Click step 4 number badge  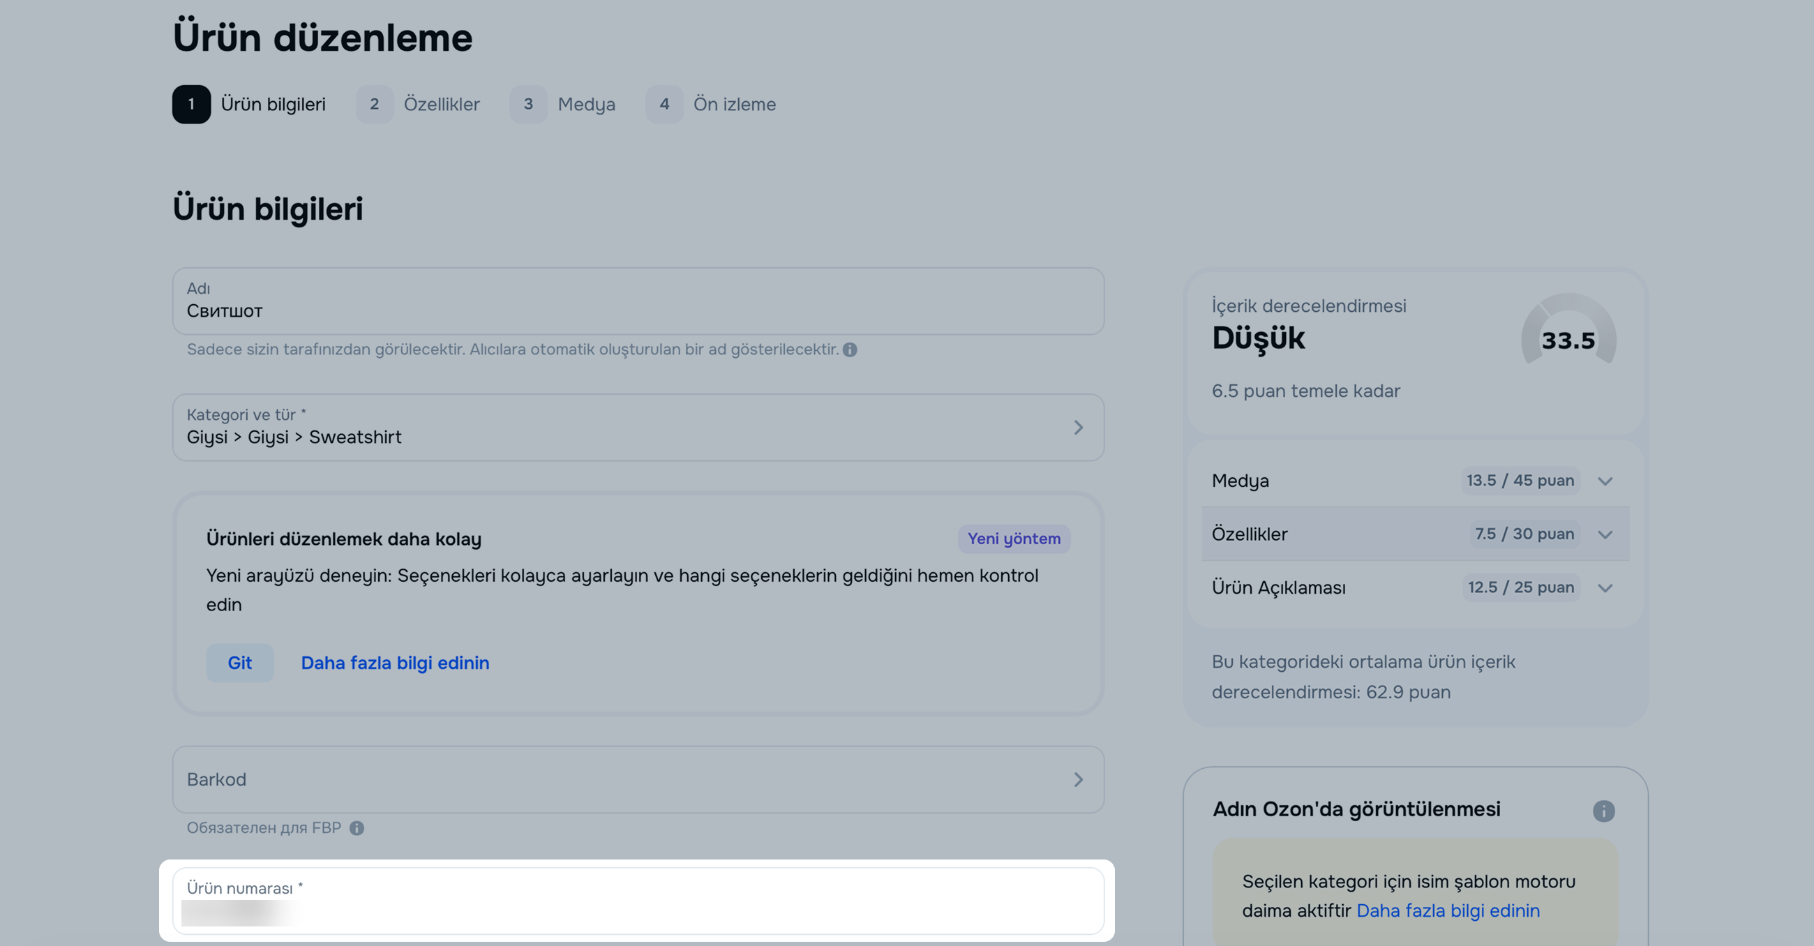664,104
